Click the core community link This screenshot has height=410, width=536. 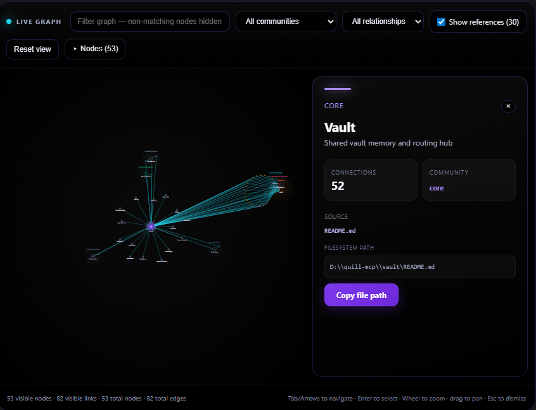click(x=437, y=188)
